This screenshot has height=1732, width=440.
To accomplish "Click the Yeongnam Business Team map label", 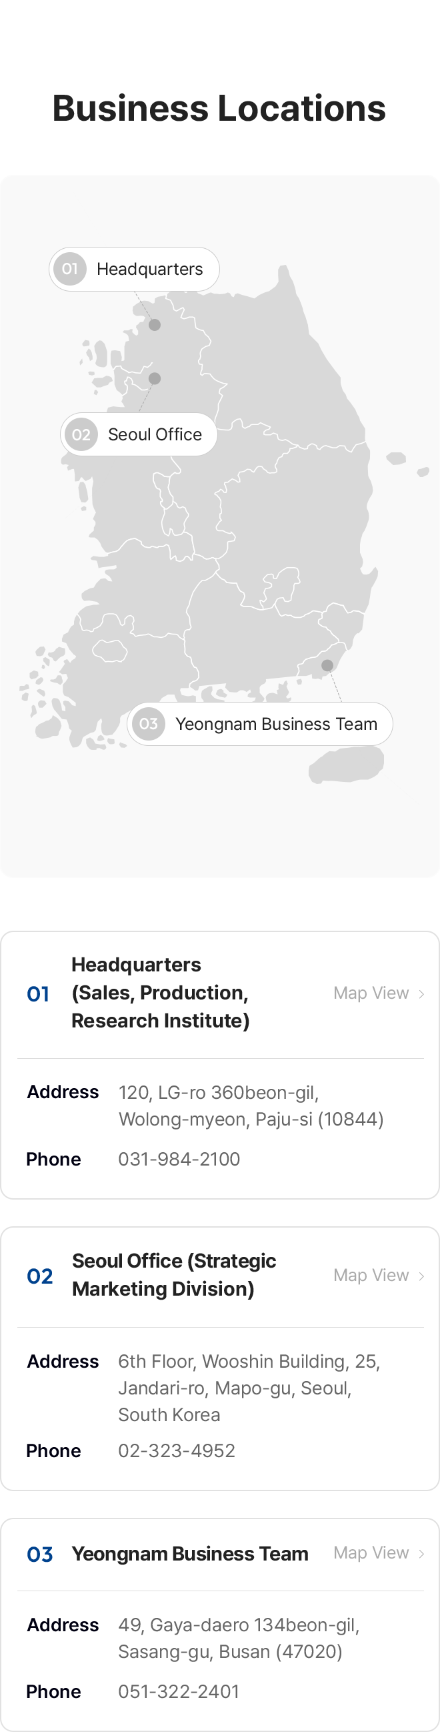I will (260, 723).
